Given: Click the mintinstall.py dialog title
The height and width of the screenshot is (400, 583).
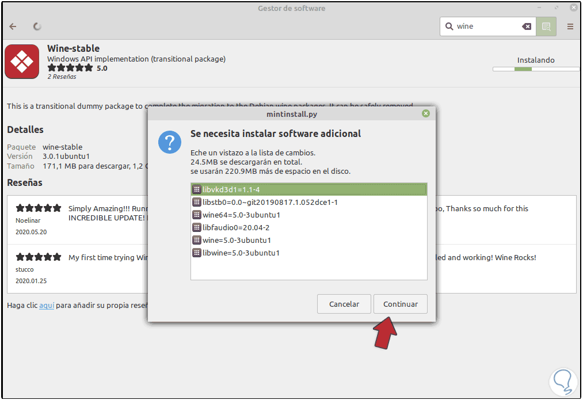Looking at the screenshot, I should click(292, 114).
